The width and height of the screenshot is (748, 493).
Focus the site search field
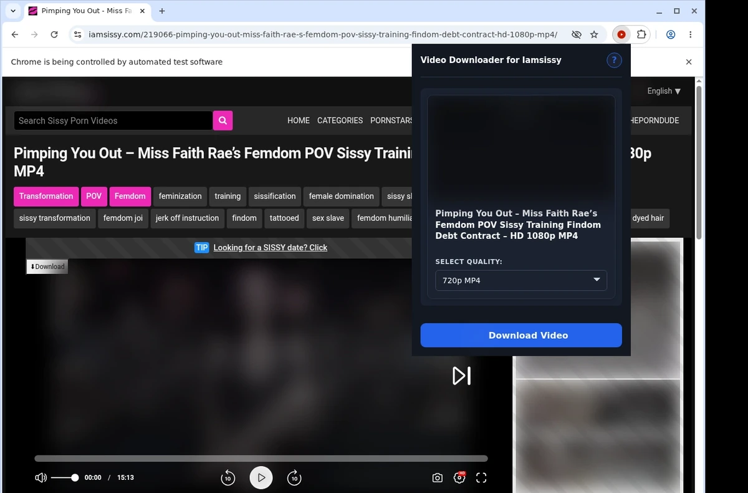click(x=113, y=120)
